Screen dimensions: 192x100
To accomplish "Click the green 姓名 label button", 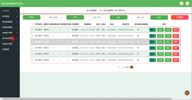I will (119, 17).
